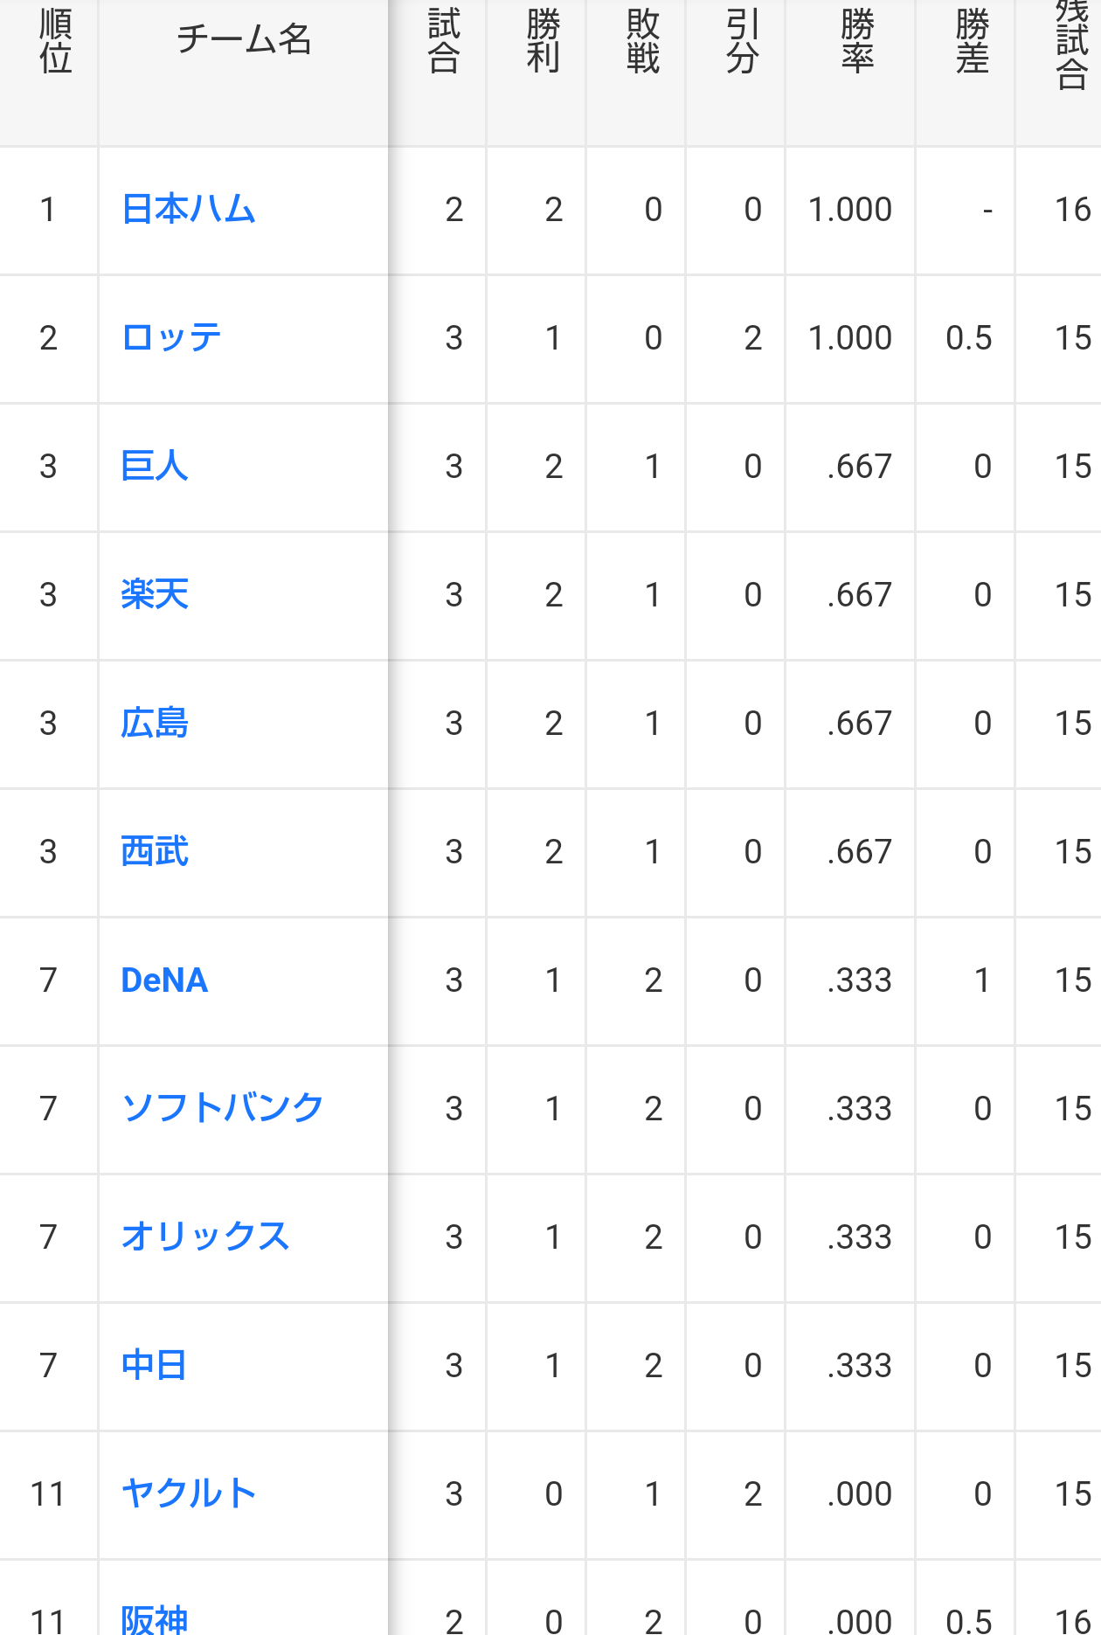Select the 楽天 team link
1101x1635 pixels.
coord(155,595)
